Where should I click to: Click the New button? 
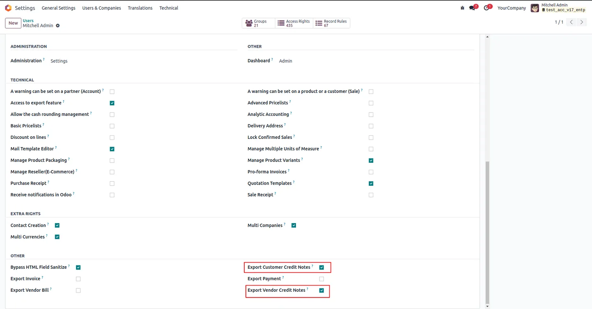[13, 23]
